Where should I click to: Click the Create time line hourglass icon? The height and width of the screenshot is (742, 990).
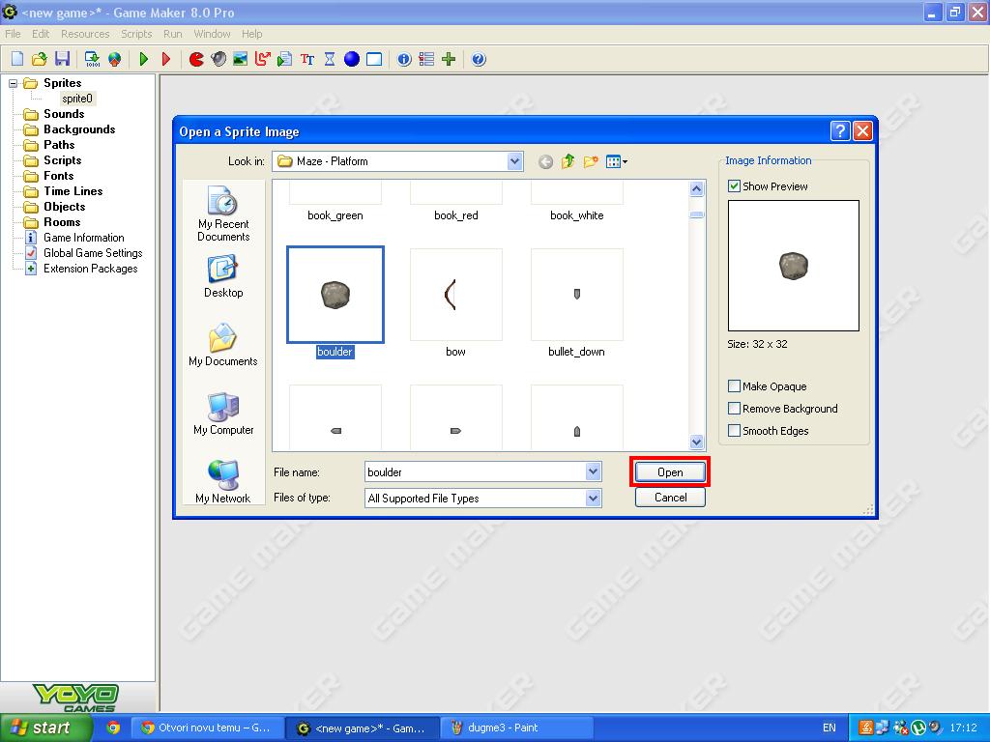click(x=330, y=59)
